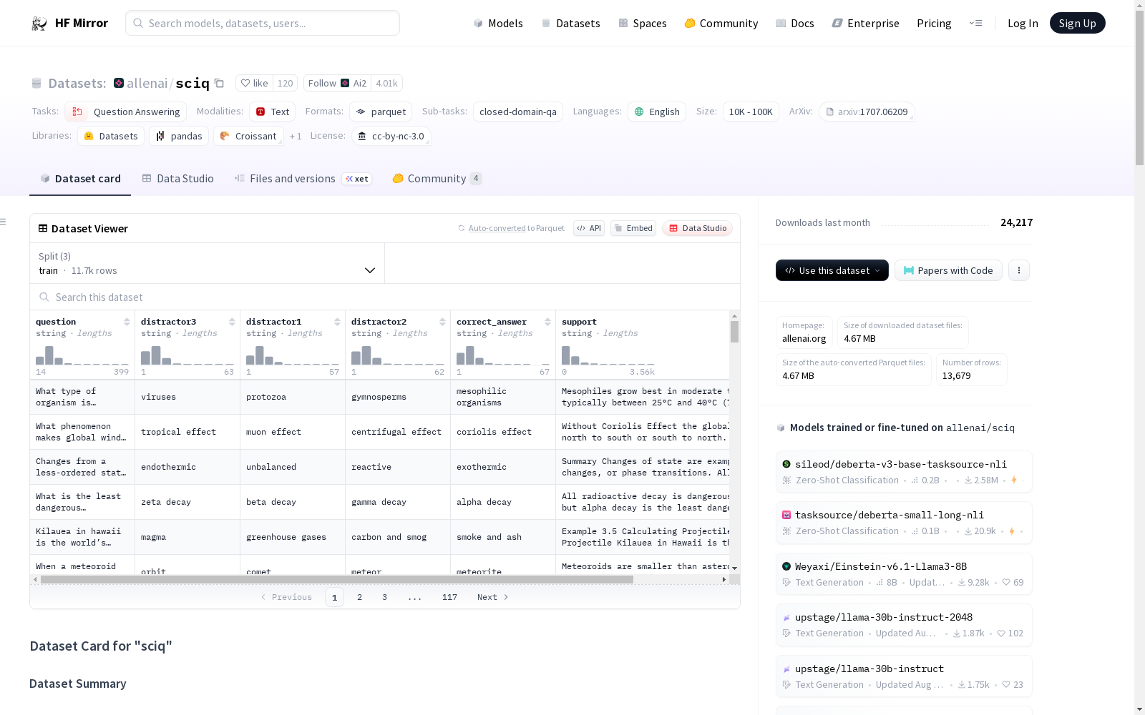Switch to the Dataset card tab
Screen dimensions: 1145x715
(x=80, y=179)
